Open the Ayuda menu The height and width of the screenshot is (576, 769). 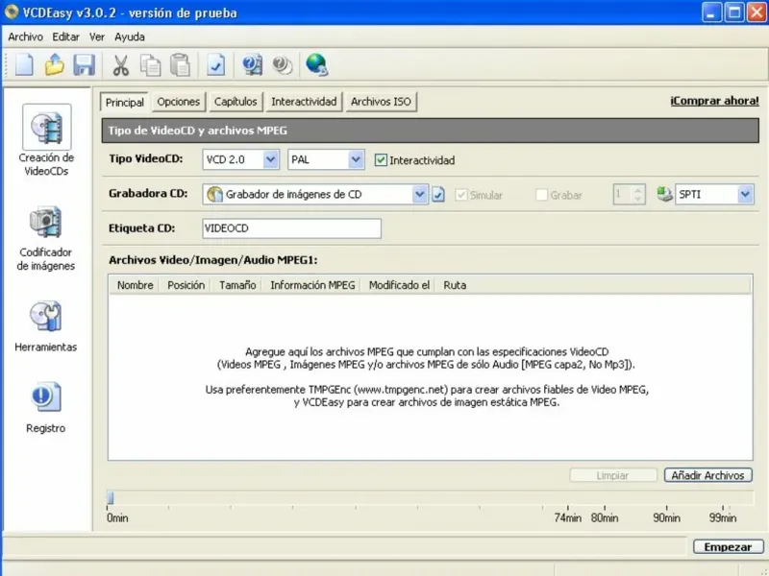pos(130,36)
